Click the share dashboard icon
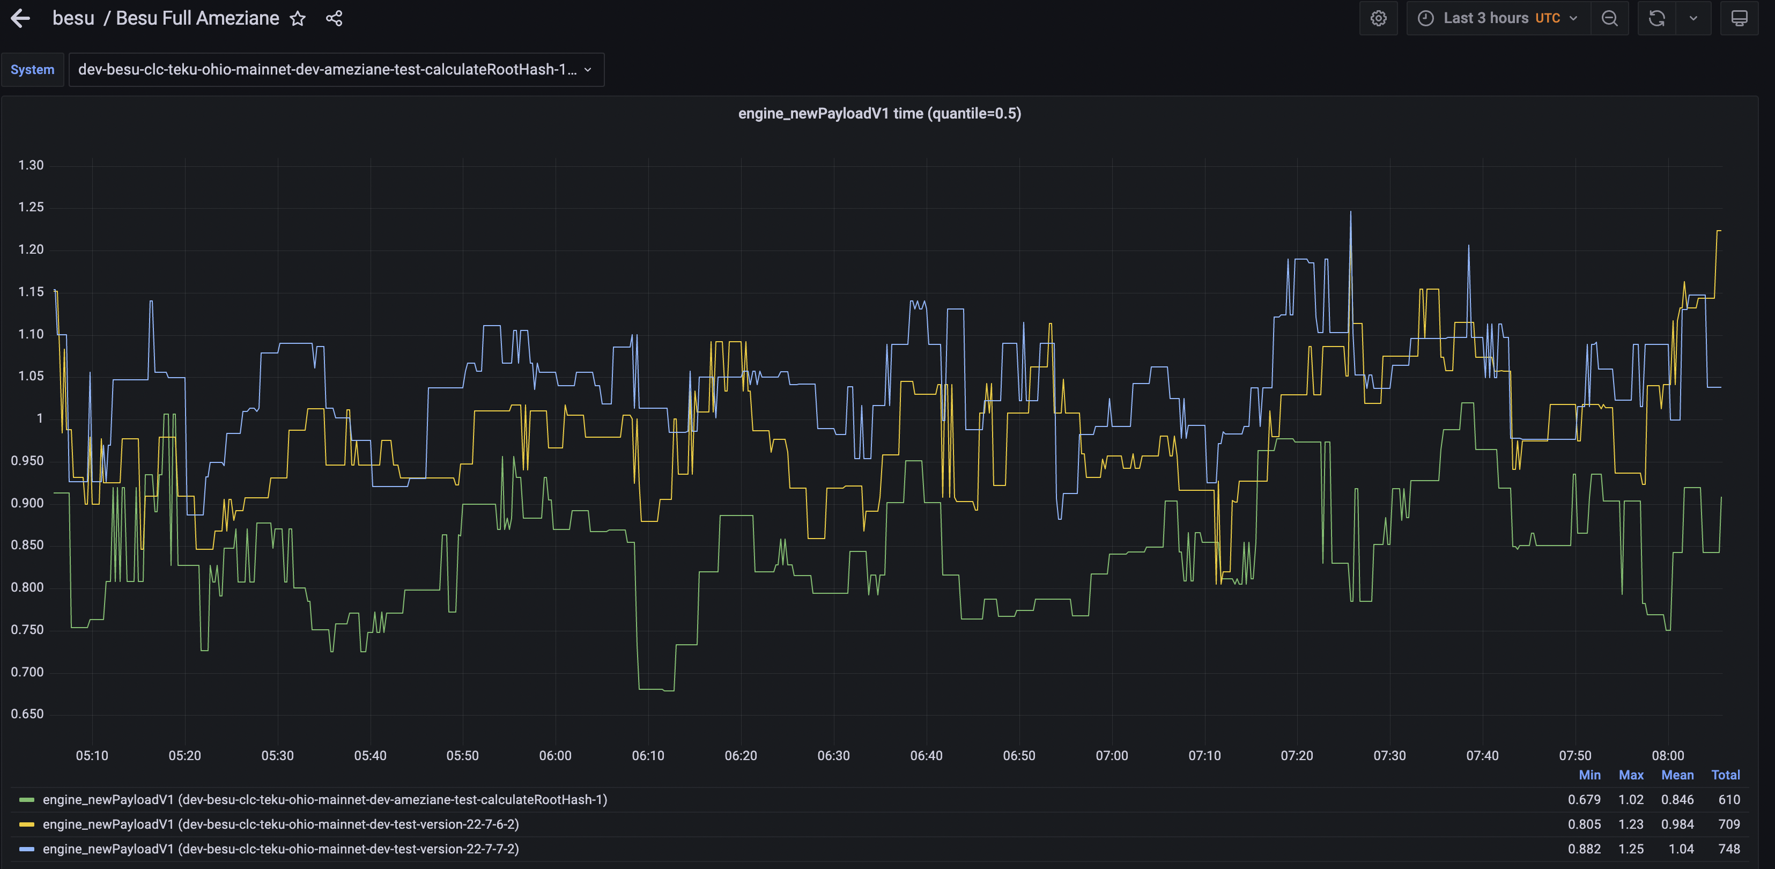Screen dimensions: 1775x869 pos(334,19)
